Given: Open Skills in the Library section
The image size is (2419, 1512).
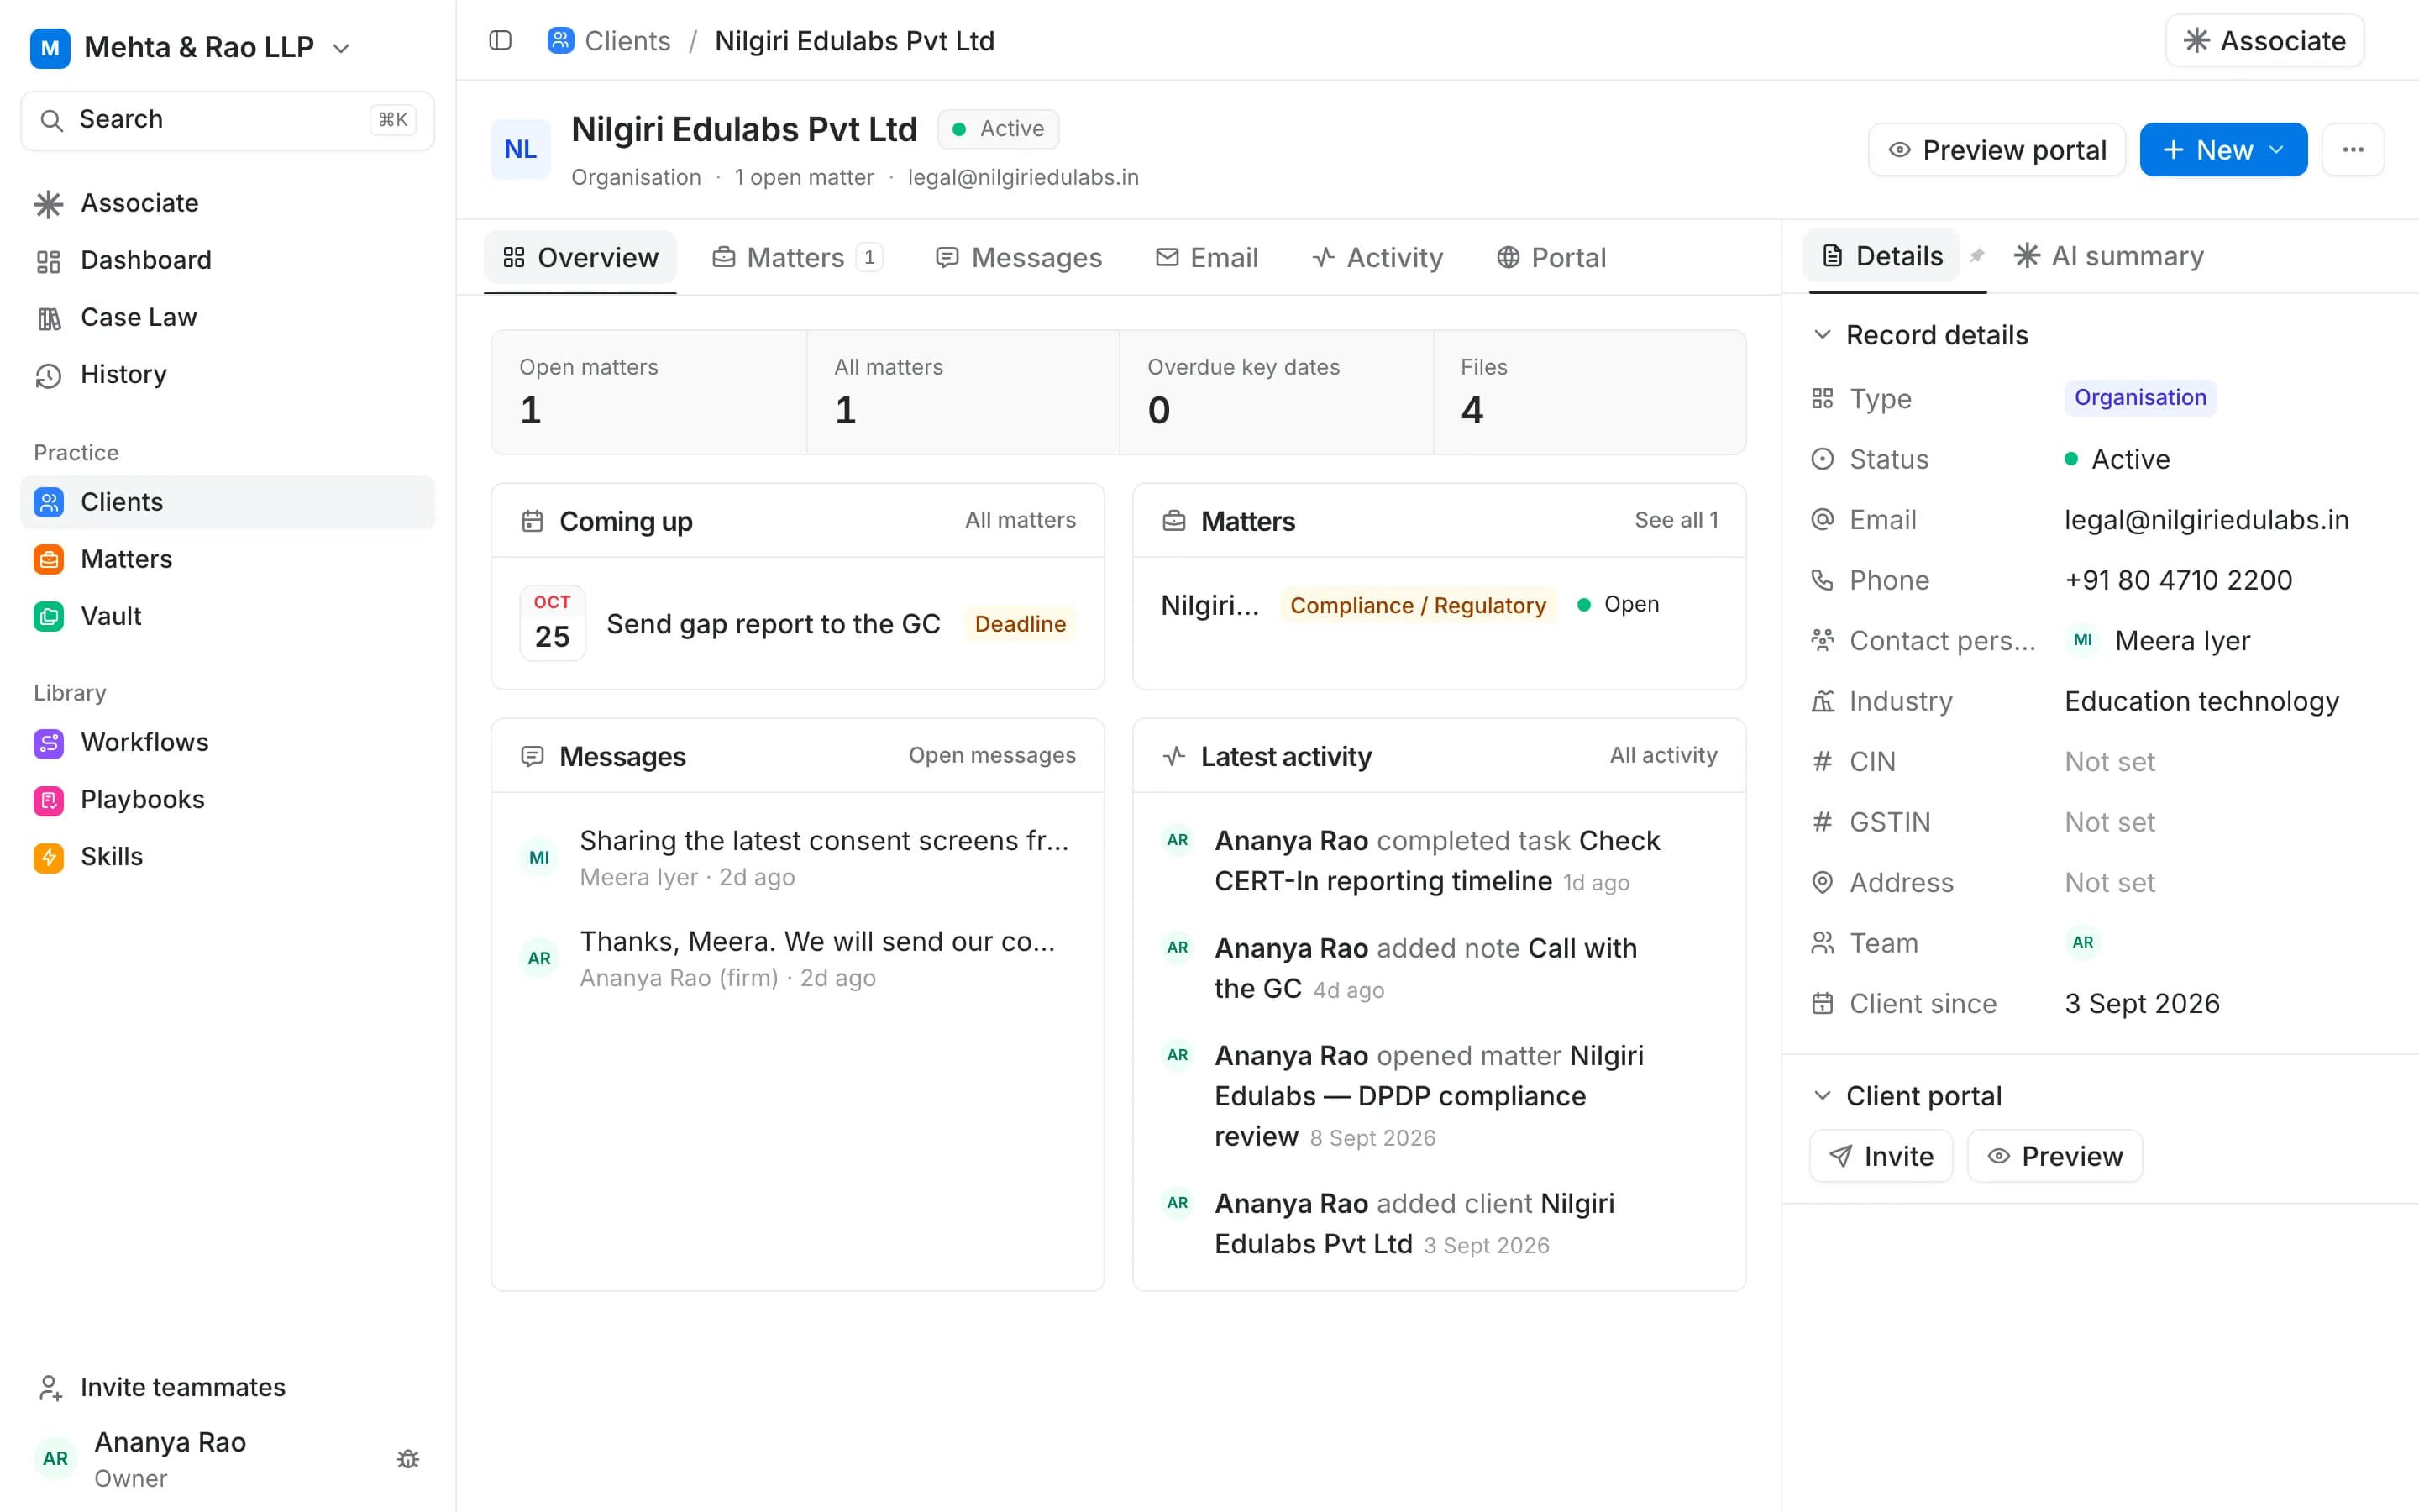Looking at the screenshot, I should 228,856.
